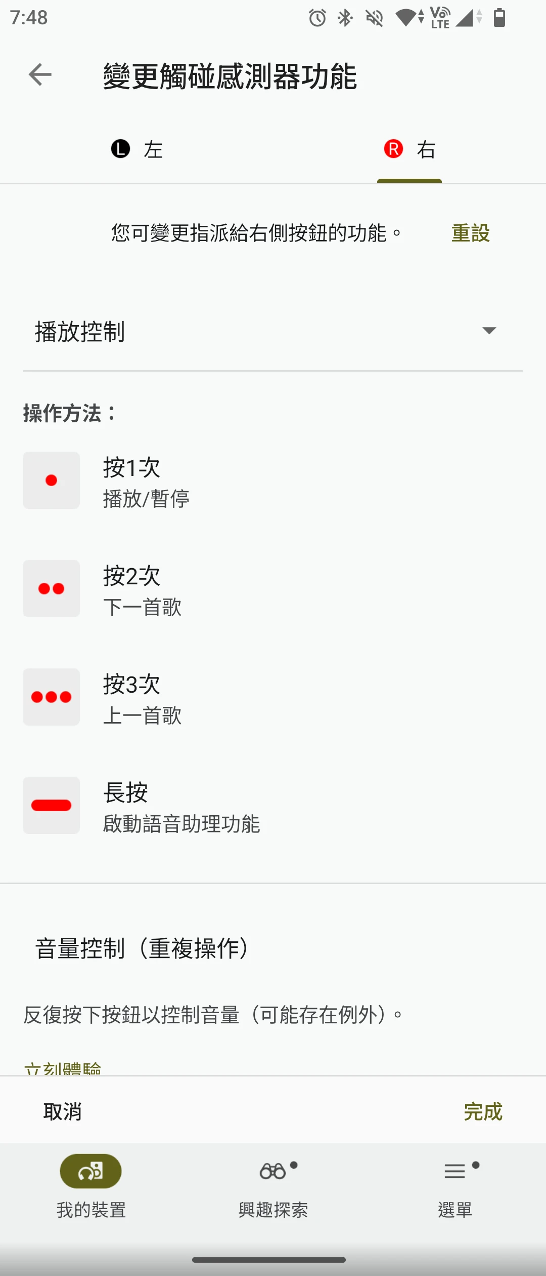546x1276 pixels.
Task: Tap the single red dot press-once icon
Action: pyautogui.click(x=51, y=480)
